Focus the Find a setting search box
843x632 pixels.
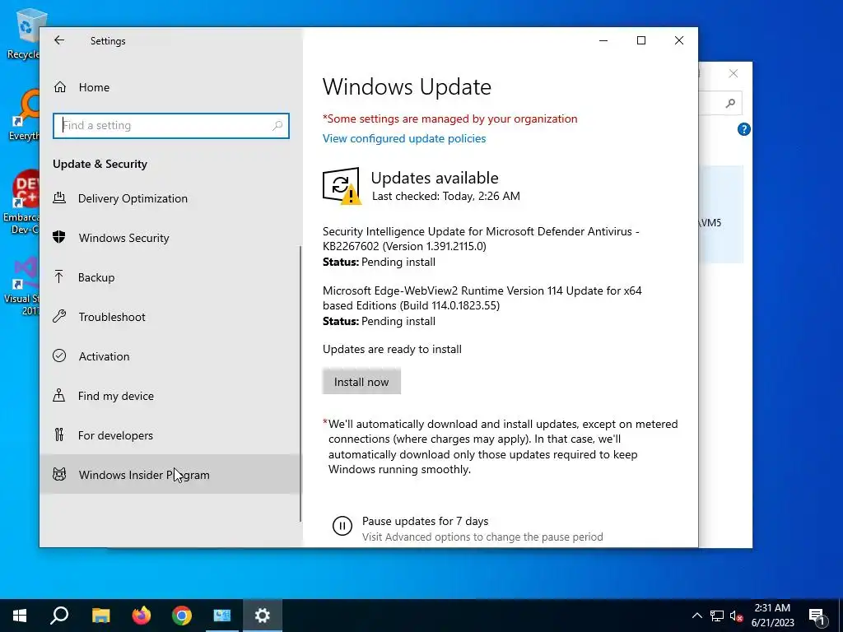coord(171,125)
